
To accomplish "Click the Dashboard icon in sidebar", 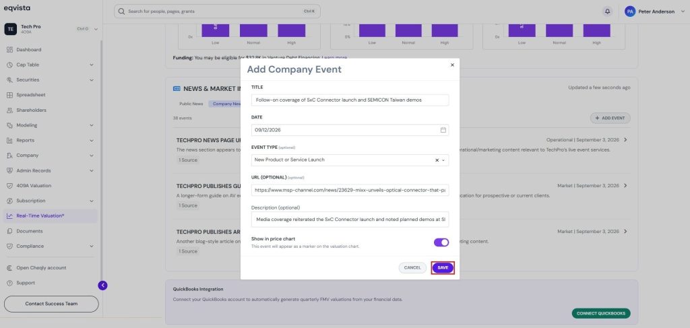I will click(x=9, y=50).
